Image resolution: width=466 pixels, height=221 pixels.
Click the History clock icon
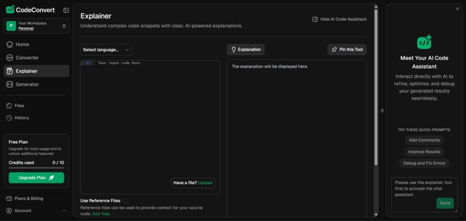[9, 118]
